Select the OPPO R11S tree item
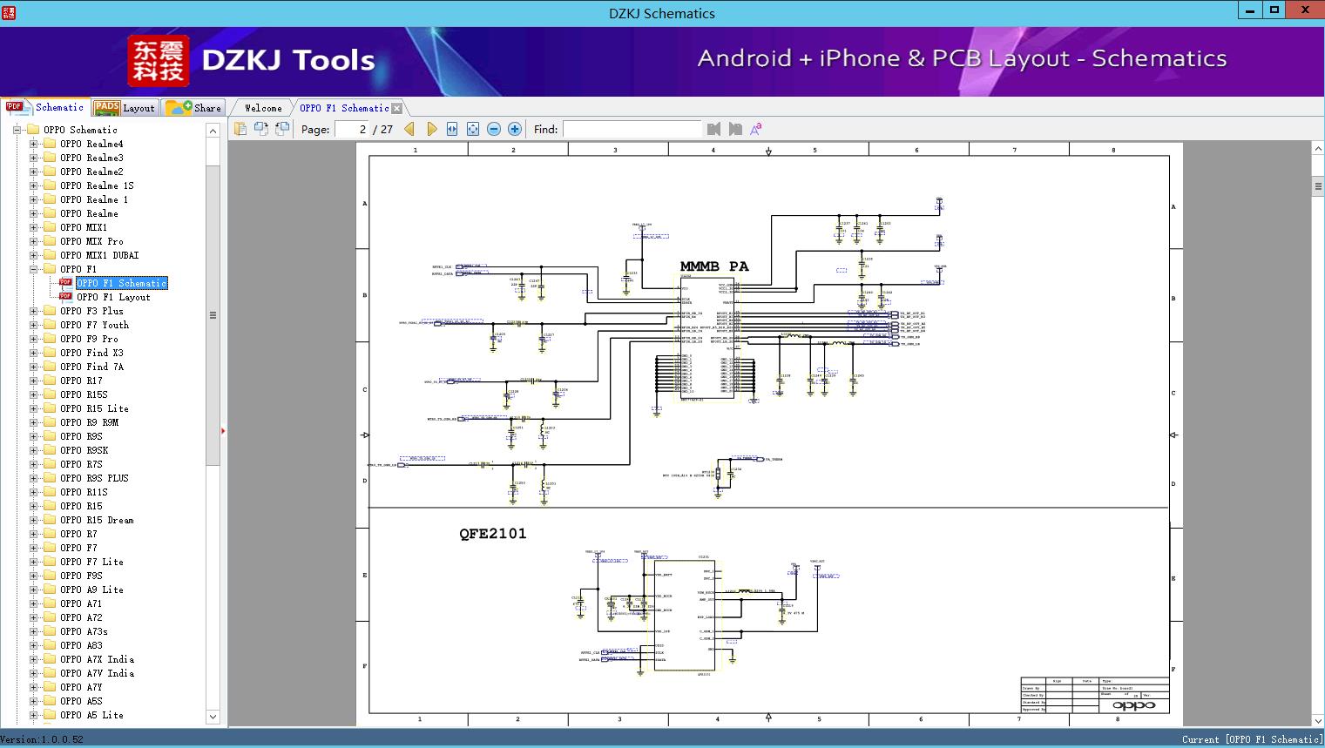This screenshot has height=748, width=1325. (x=84, y=492)
